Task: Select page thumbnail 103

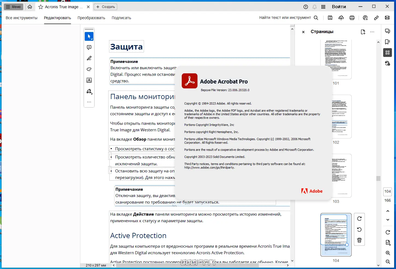Action: [336, 176]
